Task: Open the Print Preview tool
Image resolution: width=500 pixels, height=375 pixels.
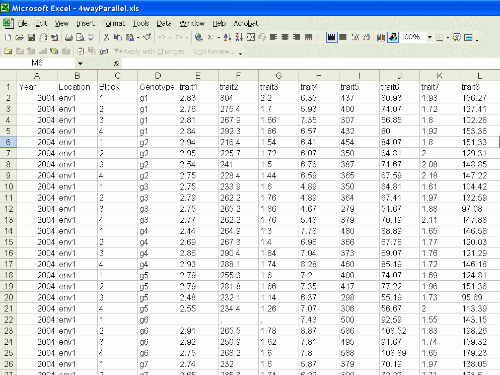Action: (x=81, y=37)
